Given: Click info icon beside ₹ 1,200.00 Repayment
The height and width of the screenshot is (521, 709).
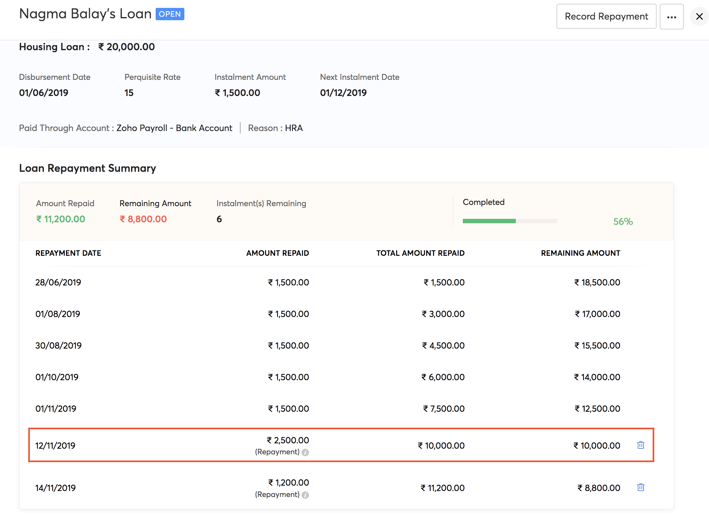Looking at the screenshot, I should [305, 495].
